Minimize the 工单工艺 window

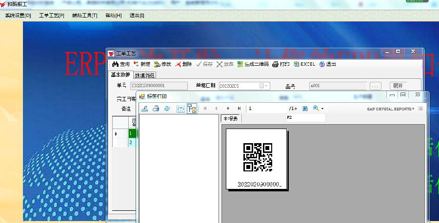click(x=387, y=52)
